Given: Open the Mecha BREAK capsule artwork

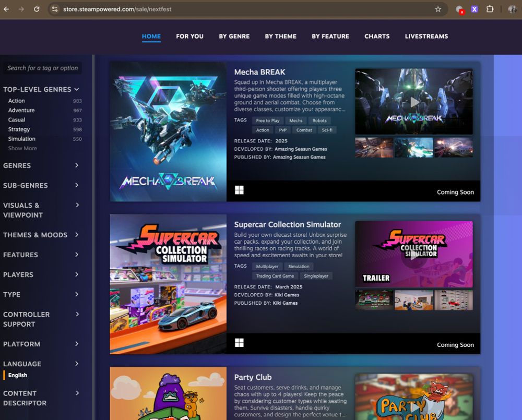Looking at the screenshot, I should (168, 131).
